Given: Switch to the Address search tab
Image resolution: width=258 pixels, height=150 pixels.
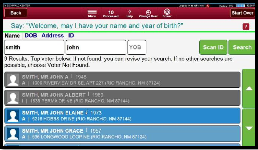Looking at the screenshot, I should (53, 36).
